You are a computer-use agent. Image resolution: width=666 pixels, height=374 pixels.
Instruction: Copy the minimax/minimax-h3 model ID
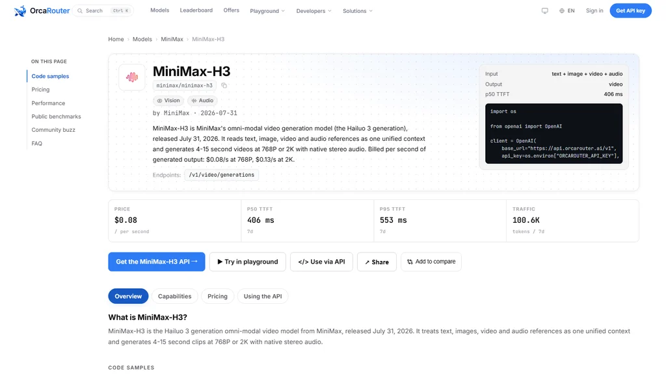pos(224,86)
